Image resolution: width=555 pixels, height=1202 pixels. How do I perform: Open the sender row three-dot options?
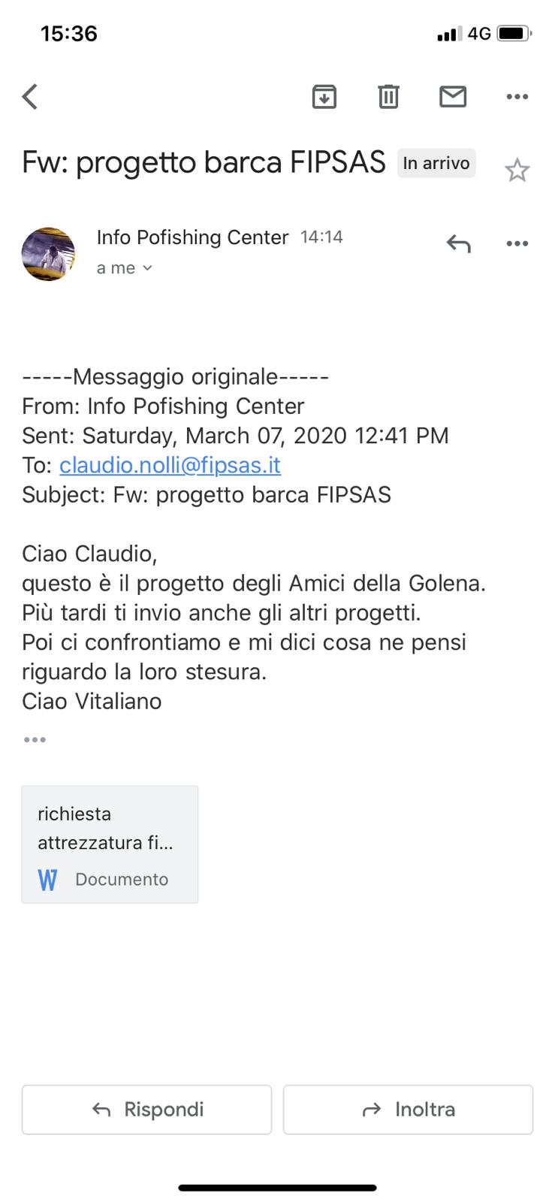[517, 243]
